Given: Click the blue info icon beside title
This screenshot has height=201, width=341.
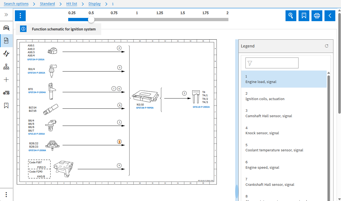Looking at the screenshot, I should [23, 29].
